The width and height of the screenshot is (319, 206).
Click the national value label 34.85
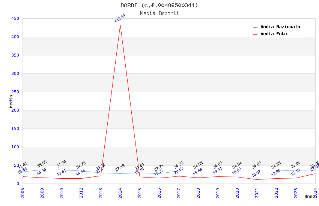276,165
